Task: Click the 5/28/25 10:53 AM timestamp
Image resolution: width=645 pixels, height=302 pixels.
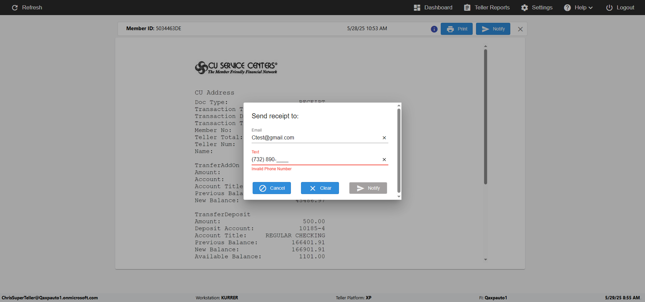Action: 367,28
